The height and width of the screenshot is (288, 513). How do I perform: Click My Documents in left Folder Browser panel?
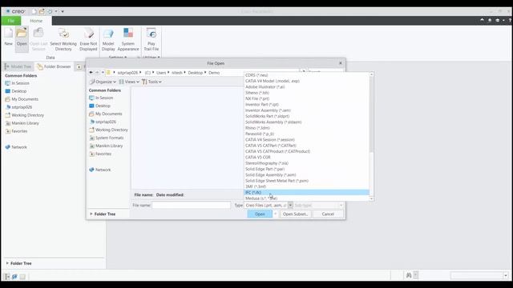(x=25, y=99)
